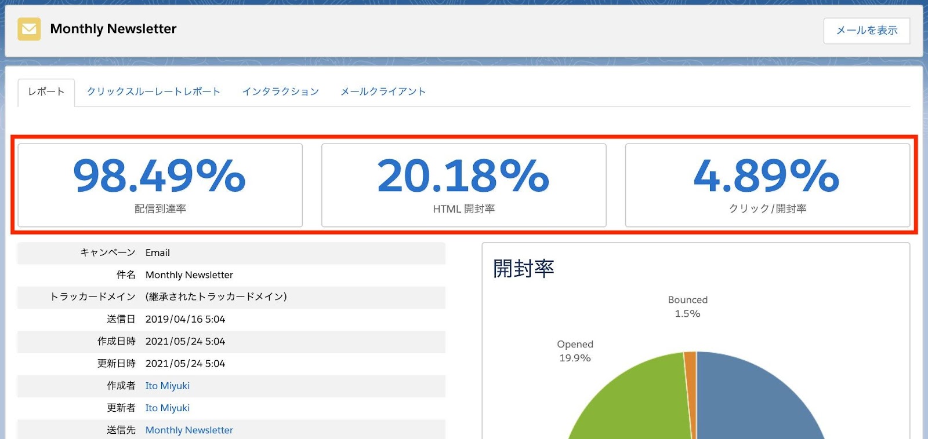
Task: Click the 件名 value Monthly Newsletter
Action: (189, 275)
